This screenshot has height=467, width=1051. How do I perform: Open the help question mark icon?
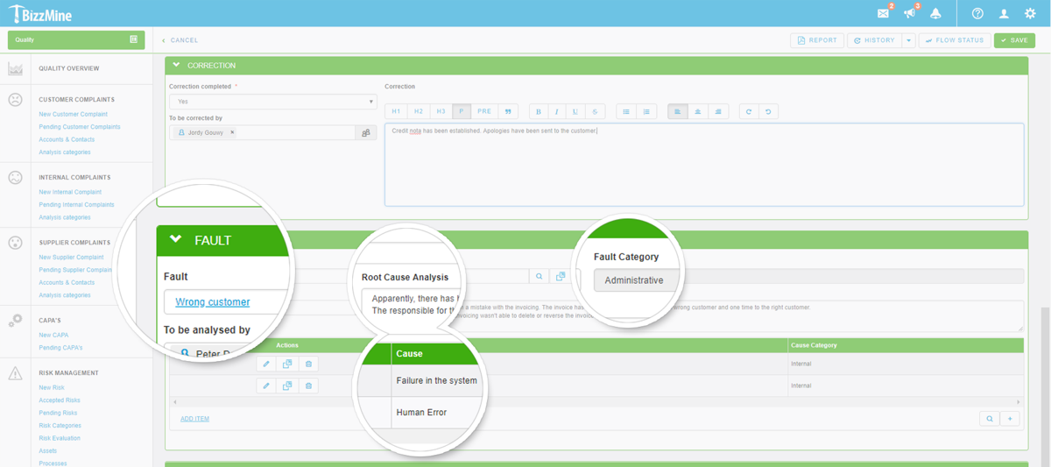tap(977, 13)
